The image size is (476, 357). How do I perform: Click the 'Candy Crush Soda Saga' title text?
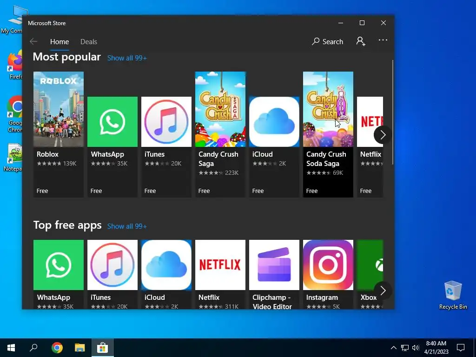click(x=326, y=159)
